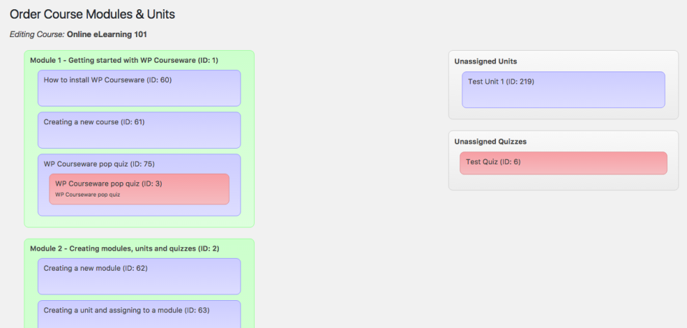Select the "WP Courseware pop quiz" unit (ID: 75)

[x=99, y=164]
